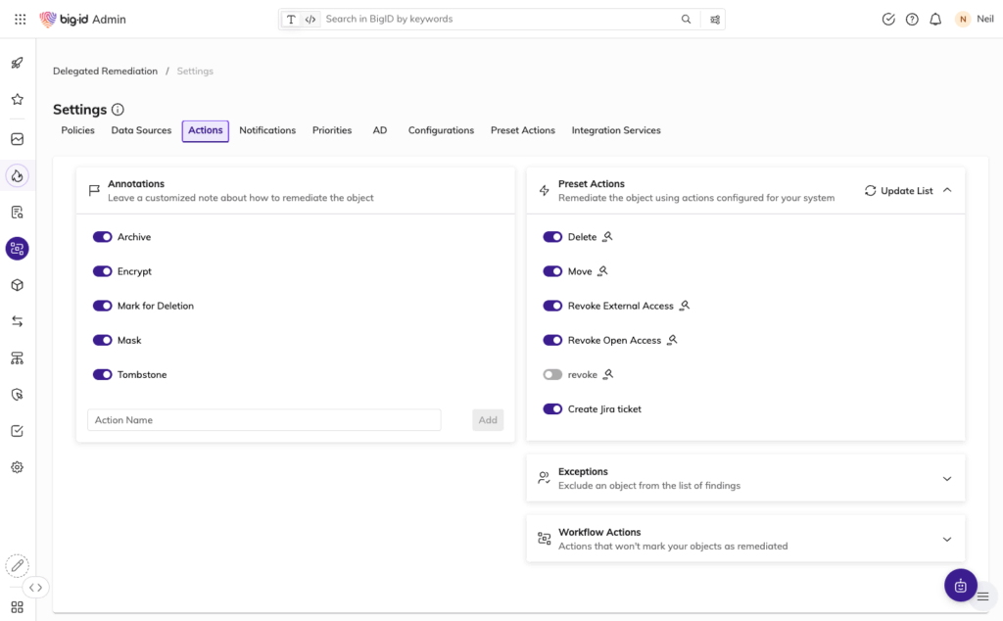Click Update List button

coord(898,191)
